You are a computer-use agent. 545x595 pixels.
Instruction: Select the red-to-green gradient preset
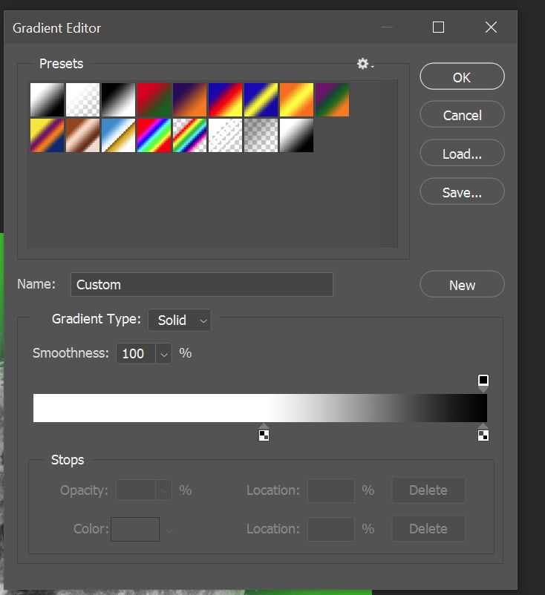(154, 100)
